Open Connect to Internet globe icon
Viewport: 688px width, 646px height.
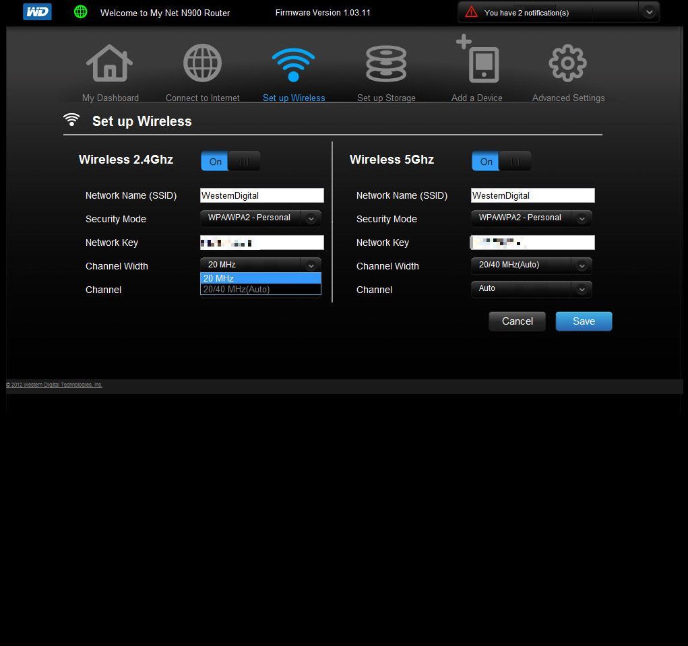click(202, 63)
